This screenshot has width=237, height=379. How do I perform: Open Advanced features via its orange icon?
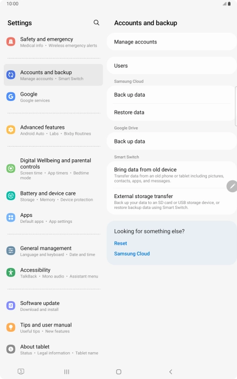(11, 130)
